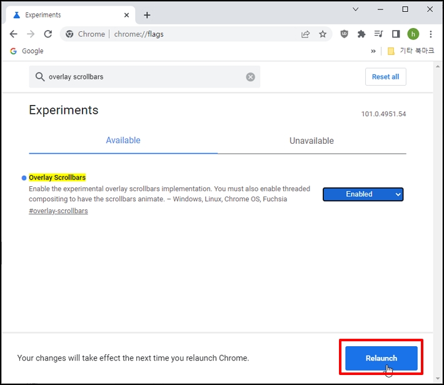Click the page scrollbar up arrow
This screenshot has height=385, width=444.
[438, 66]
